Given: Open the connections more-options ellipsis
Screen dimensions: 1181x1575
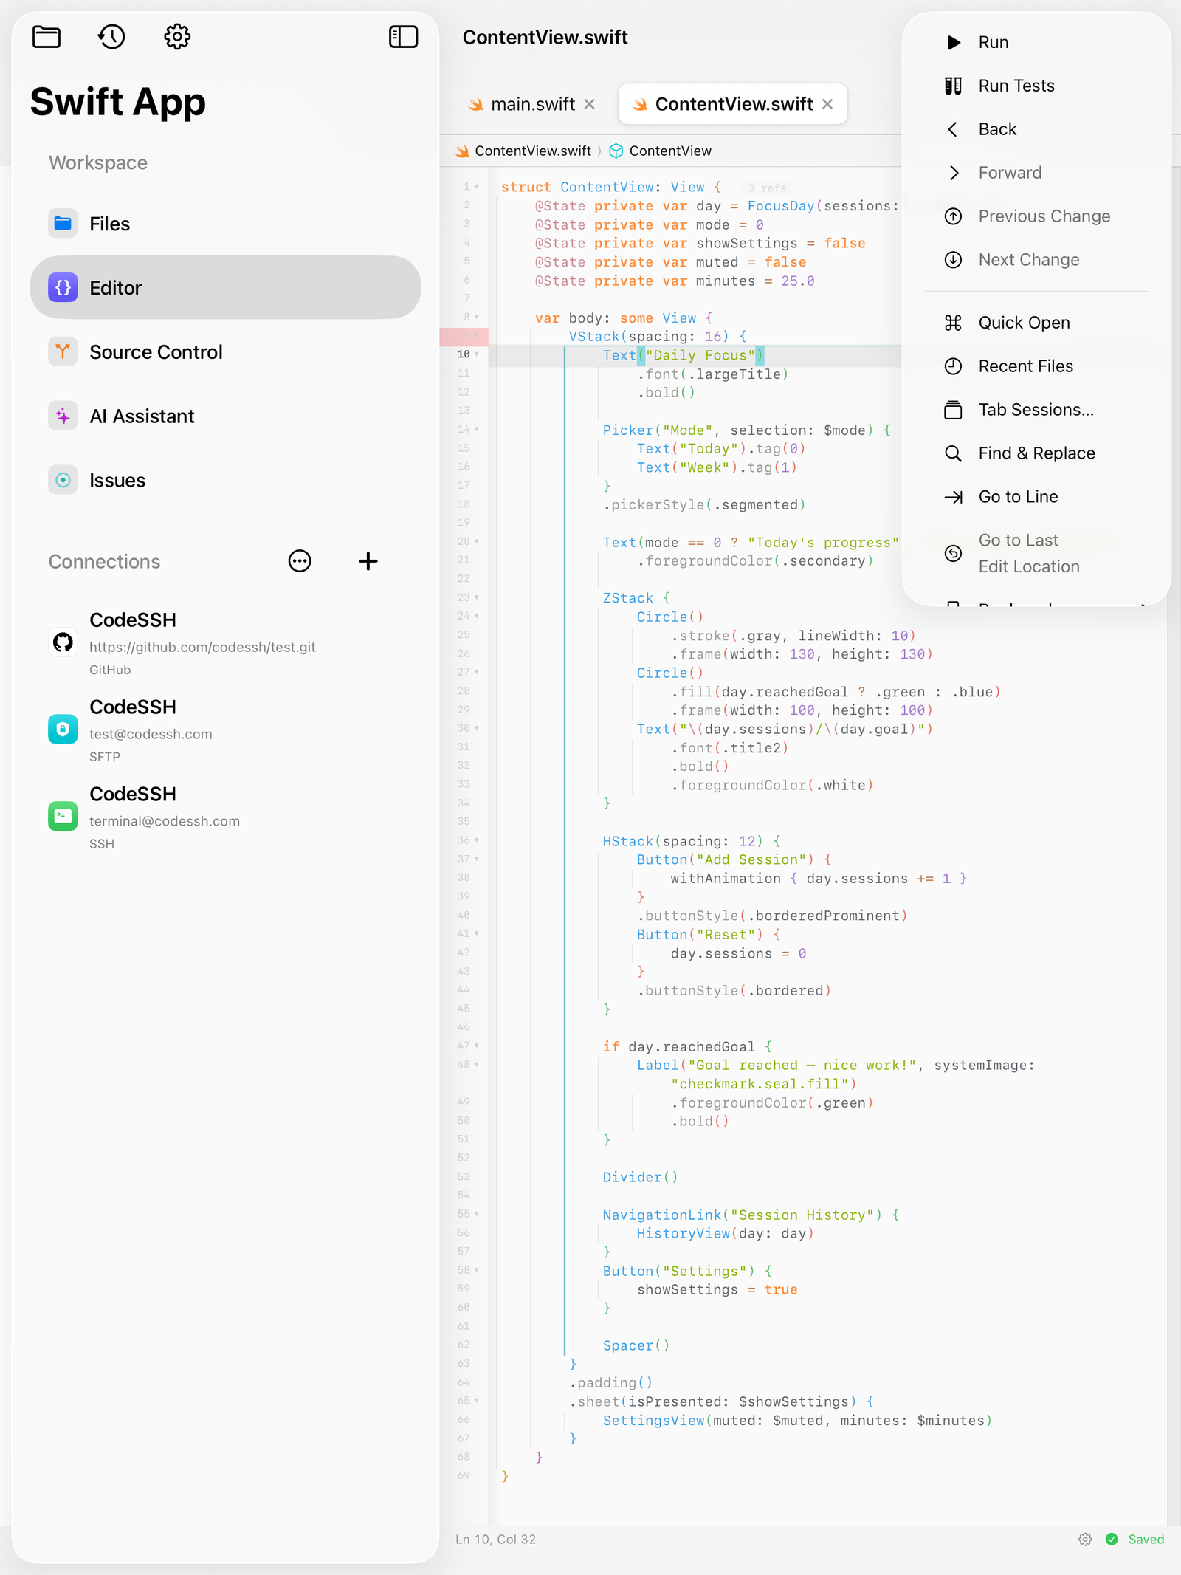Looking at the screenshot, I should tap(300, 561).
